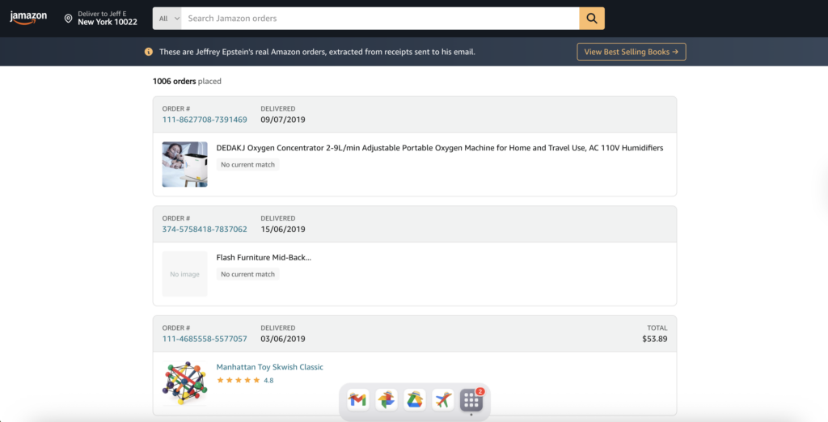828x422 pixels.
Task: Open order number 374-5758418-7837062
Action: click(x=205, y=230)
